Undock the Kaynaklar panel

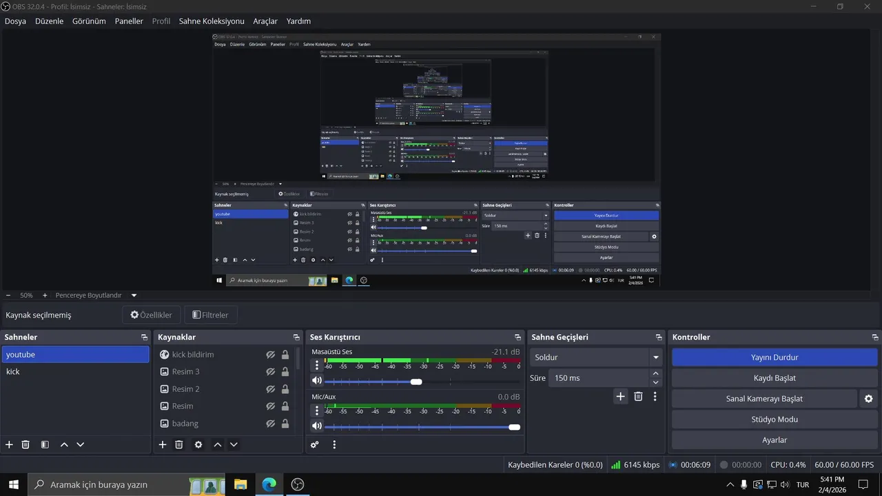pyautogui.click(x=296, y=338)
